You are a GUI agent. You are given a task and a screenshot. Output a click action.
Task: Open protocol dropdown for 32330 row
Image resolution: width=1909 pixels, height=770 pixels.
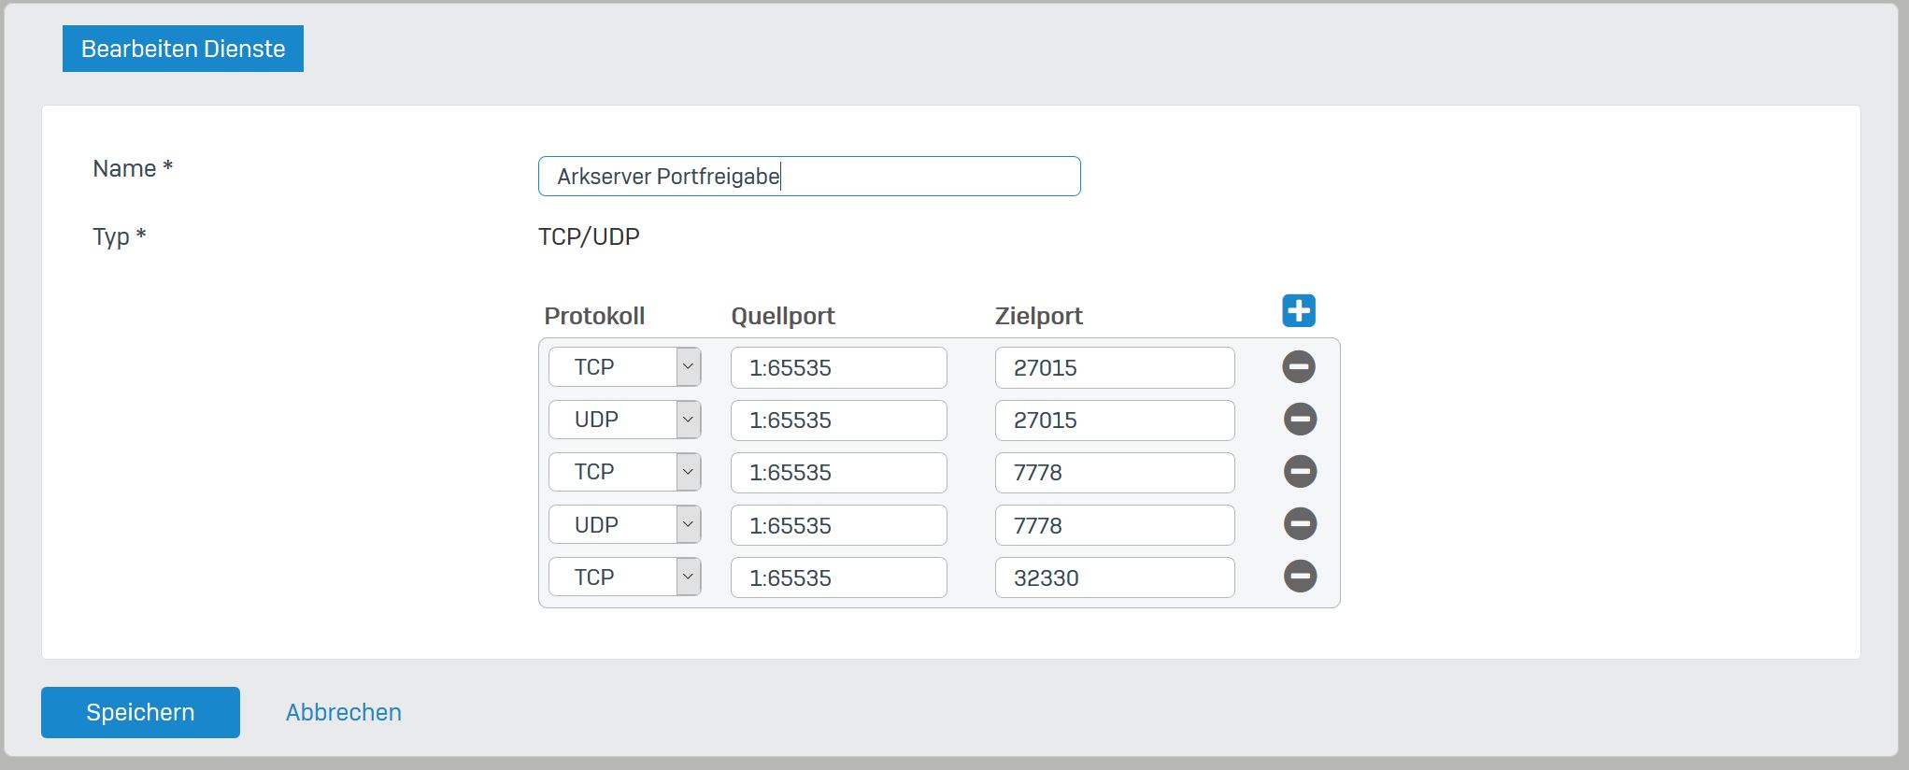pos(624,577)
